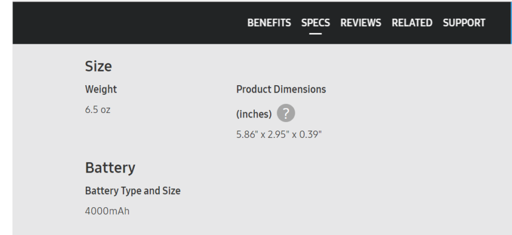The width and height of the screenshot is (512, 235).
Task: Click the Battery Type and Size label
Action: [133, 191]
